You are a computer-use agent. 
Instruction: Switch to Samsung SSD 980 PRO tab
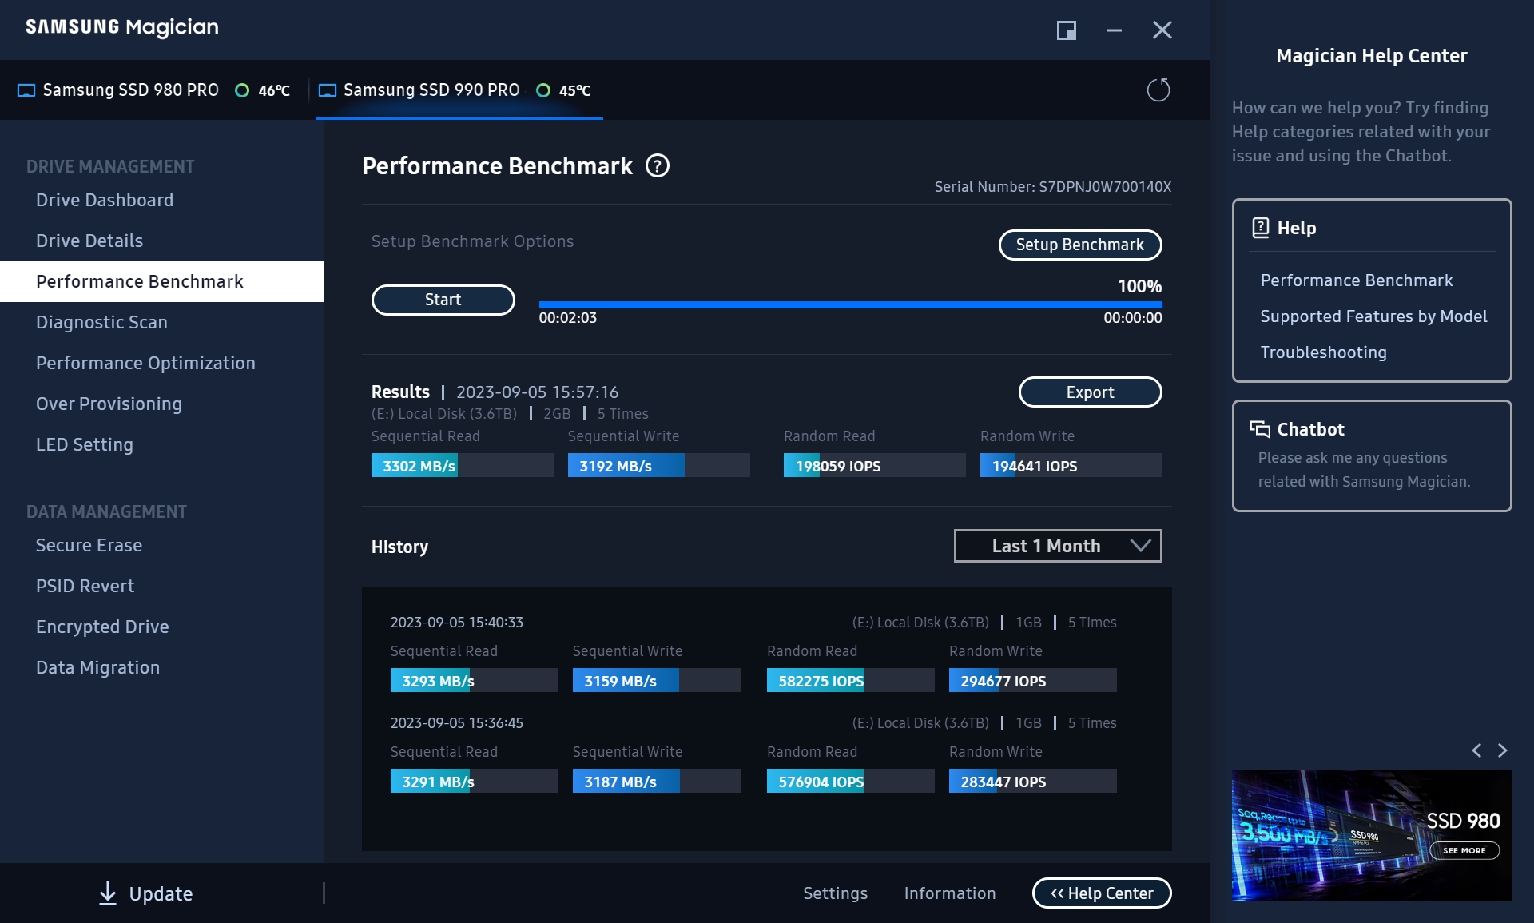(130, 90)
